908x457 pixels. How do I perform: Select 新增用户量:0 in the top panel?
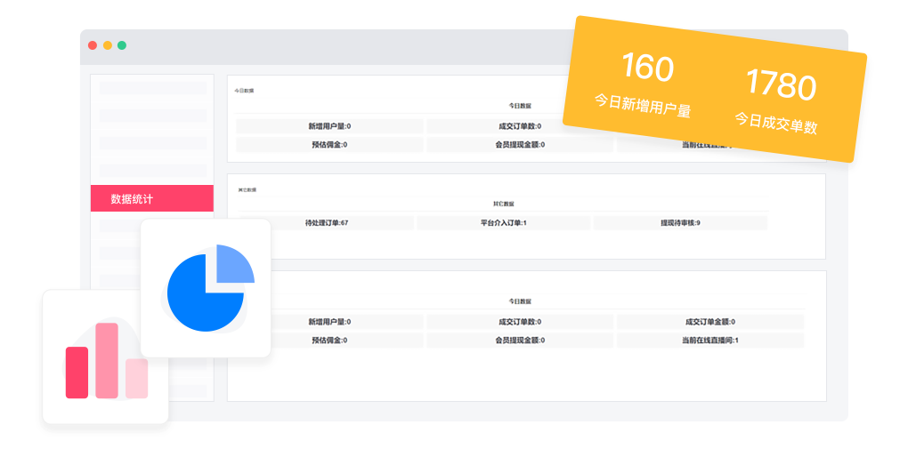point(329,126)
